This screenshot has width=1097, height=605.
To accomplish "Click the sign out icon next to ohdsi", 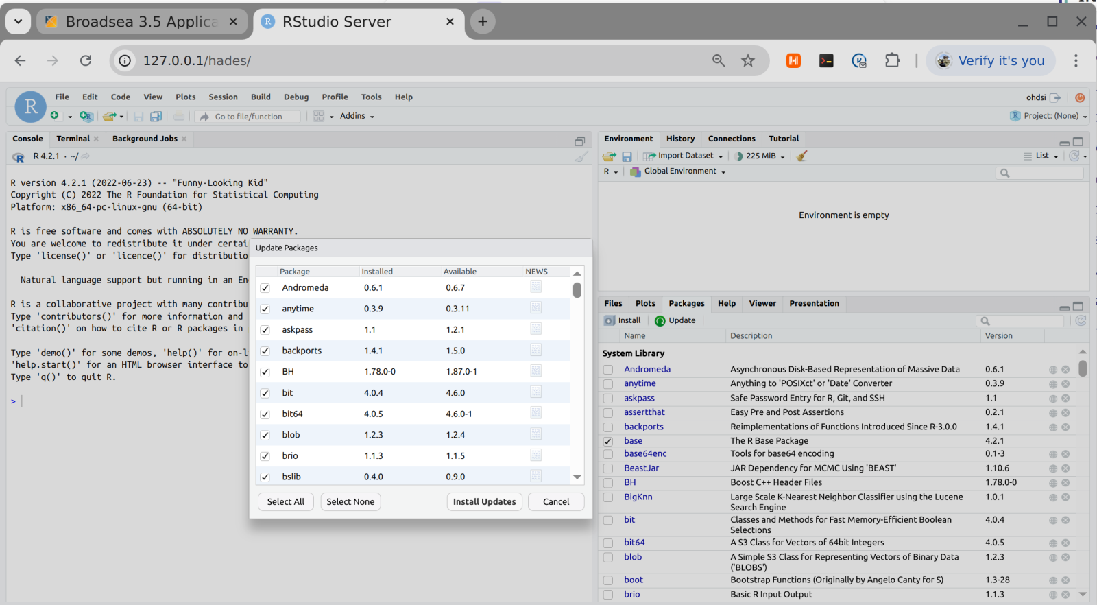I will (1055, 97).
